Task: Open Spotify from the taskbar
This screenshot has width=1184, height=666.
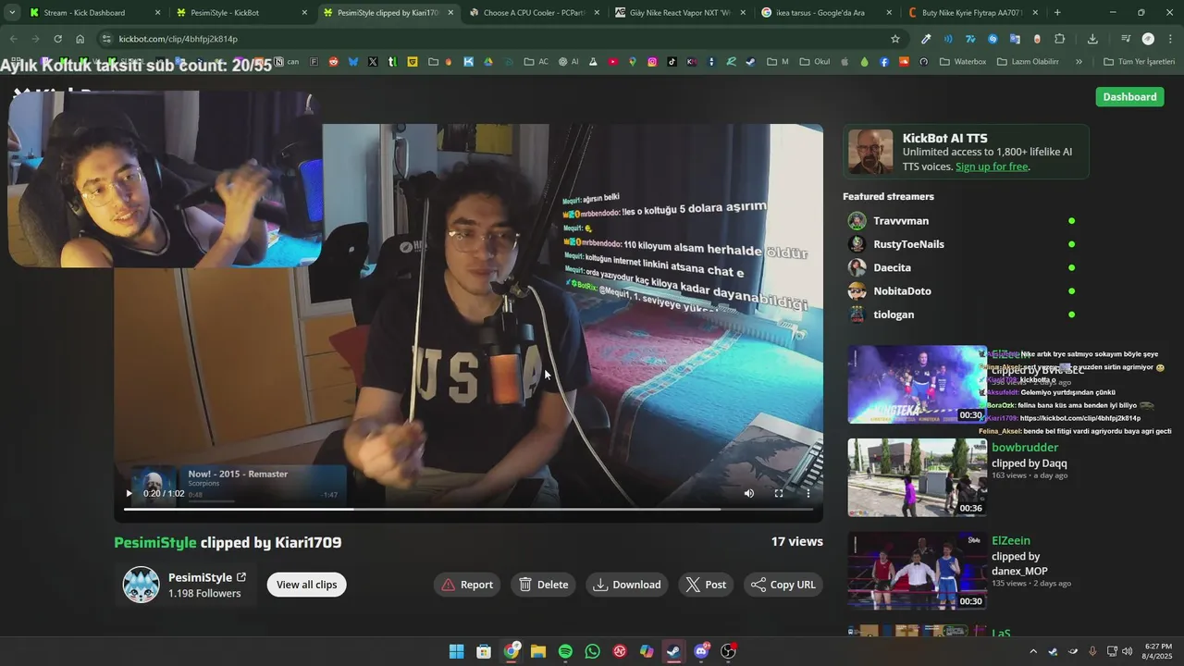Action: coord(565,651)
